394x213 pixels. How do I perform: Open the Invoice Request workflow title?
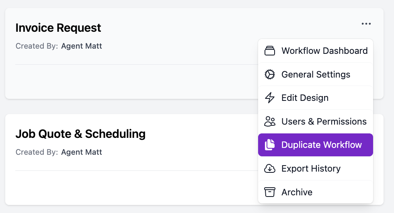58,28
